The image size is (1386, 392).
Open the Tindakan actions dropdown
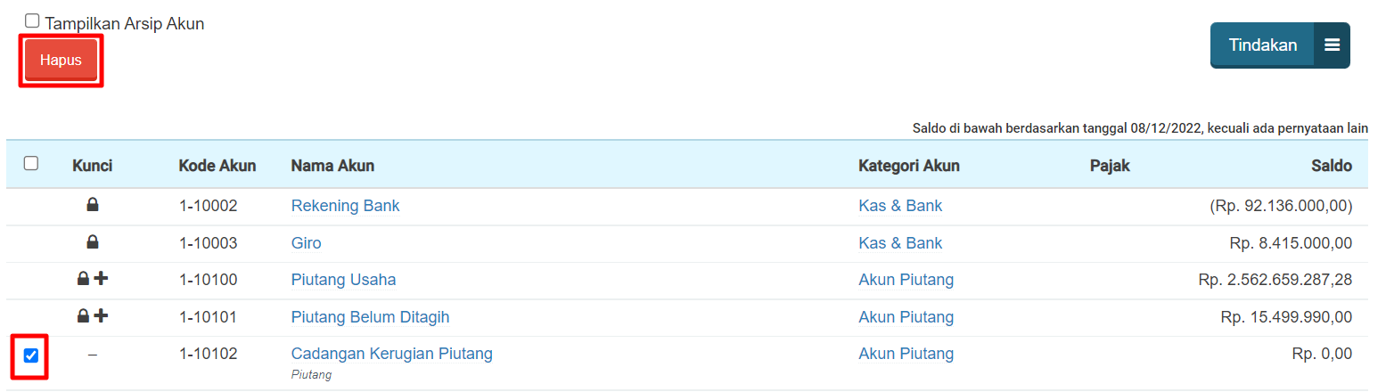(1262, 45)
